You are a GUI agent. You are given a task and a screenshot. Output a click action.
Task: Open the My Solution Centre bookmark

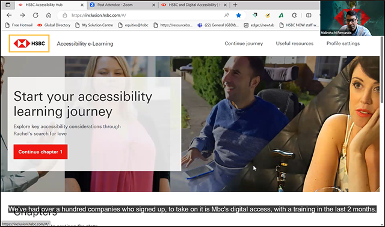(94, 25)
